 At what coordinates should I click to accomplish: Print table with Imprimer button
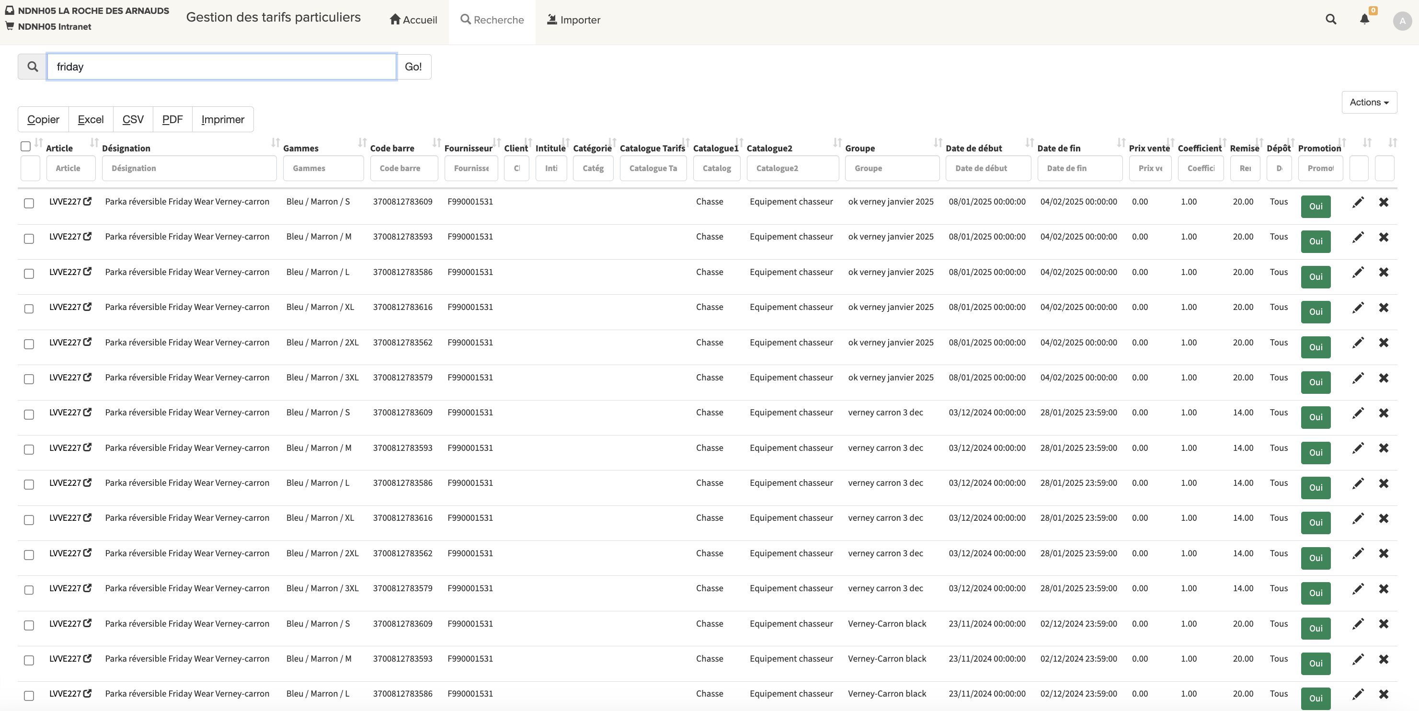click(x=223, y=119)
